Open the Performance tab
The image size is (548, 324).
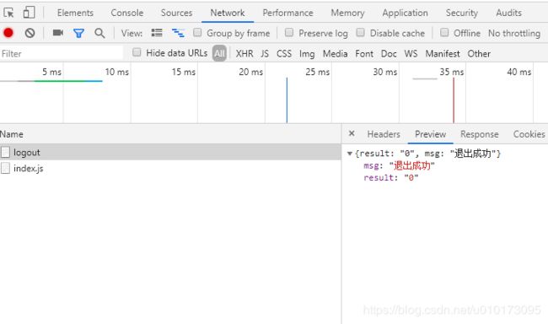[x=288, y=13]
